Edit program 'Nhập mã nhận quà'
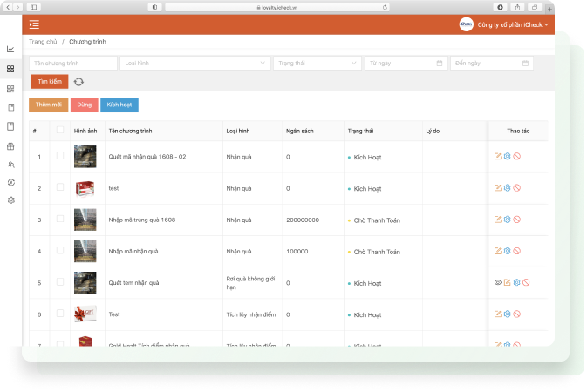 (x=497, y=251)
